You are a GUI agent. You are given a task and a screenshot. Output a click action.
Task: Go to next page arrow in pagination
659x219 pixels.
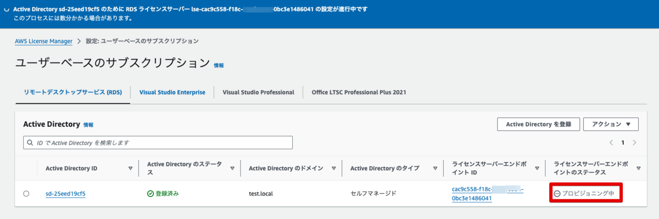coord(635,143)
